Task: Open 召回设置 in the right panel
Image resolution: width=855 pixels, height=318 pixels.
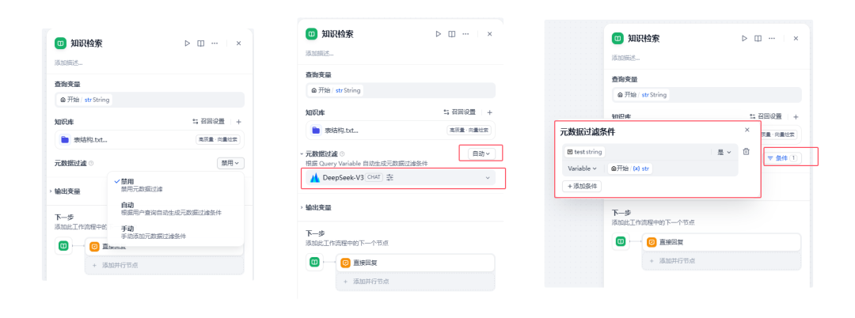Action: (x=766, y=116)
